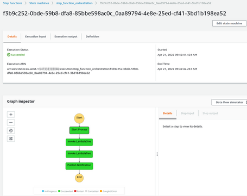This screenshot has width=247, height=196.
Task: Open the Step input tab
Action: point(187,113)
